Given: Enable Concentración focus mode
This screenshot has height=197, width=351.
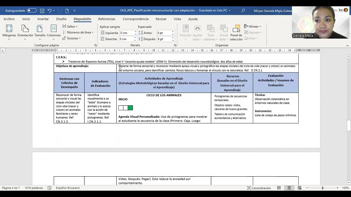Looking at the screenshot, I should [259, 188].
